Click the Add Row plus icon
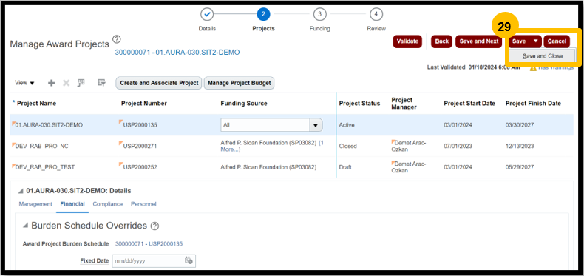The height and width of the screenshot is (276, 584). (x=52, y=83)
